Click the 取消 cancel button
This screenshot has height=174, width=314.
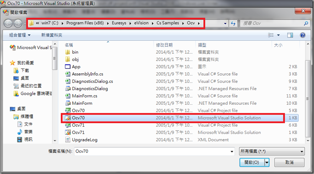coord(289,163)
